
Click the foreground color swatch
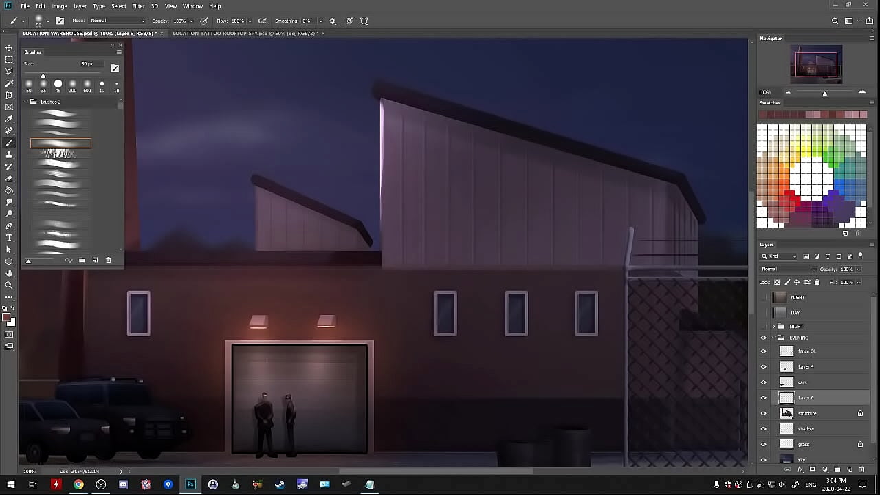click(7, 318)
